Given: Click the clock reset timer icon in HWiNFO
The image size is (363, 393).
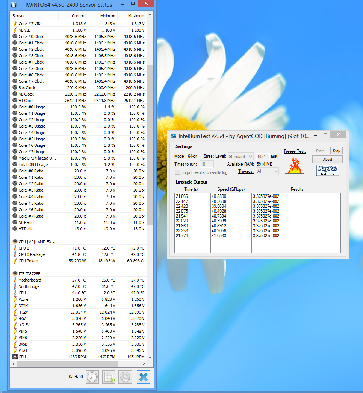Looking at the screenshot, I should [92, 377].
